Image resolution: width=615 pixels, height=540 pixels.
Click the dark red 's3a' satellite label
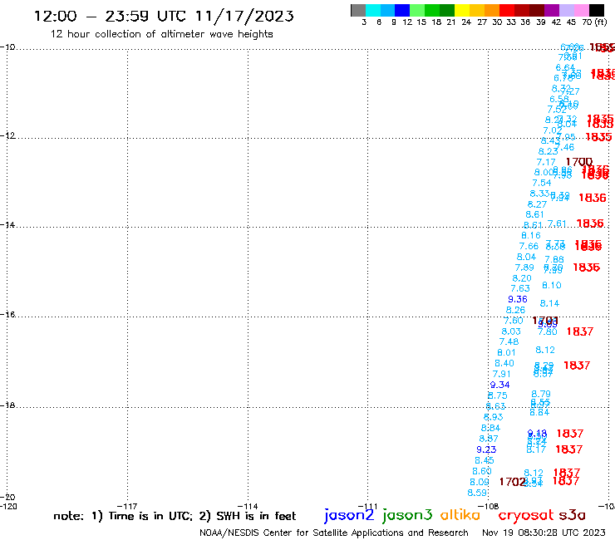click(572, 515)
